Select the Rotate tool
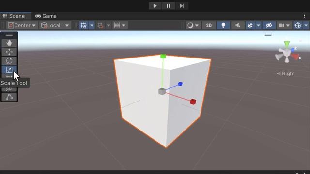310x174 pixels. coord(9,61)
